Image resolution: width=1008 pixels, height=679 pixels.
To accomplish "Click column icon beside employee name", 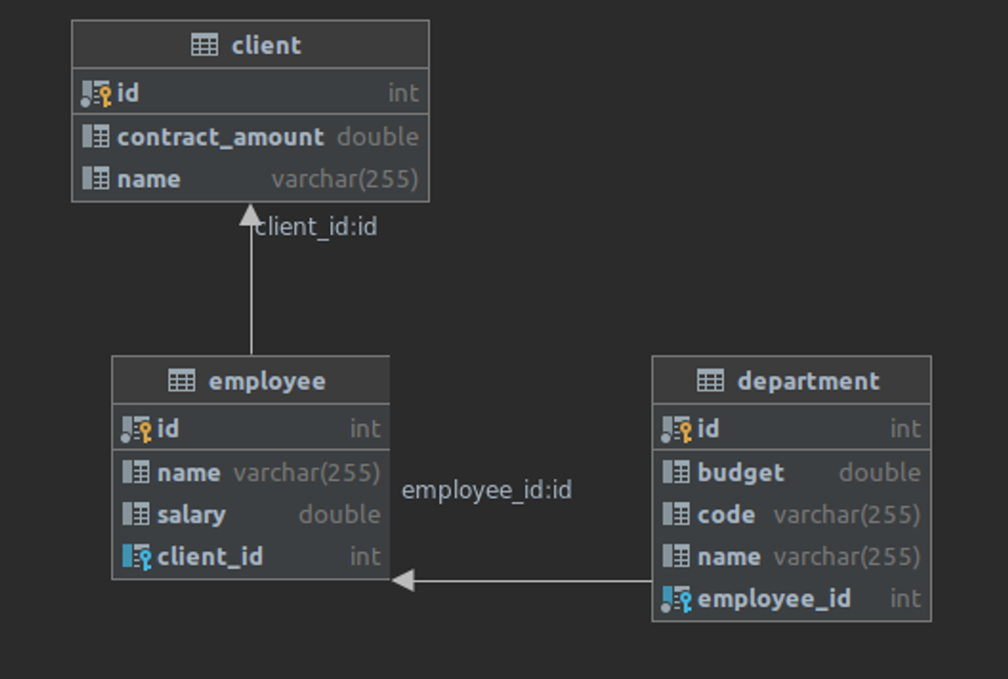I will (136, 473).
